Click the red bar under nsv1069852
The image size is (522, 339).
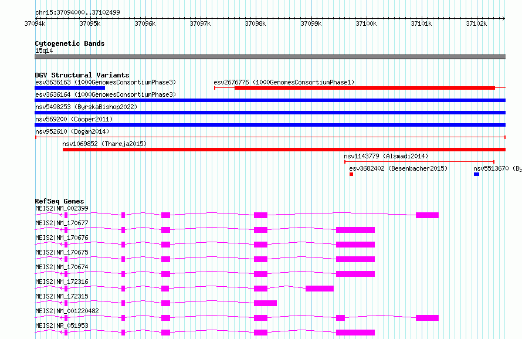pos(284,150)
